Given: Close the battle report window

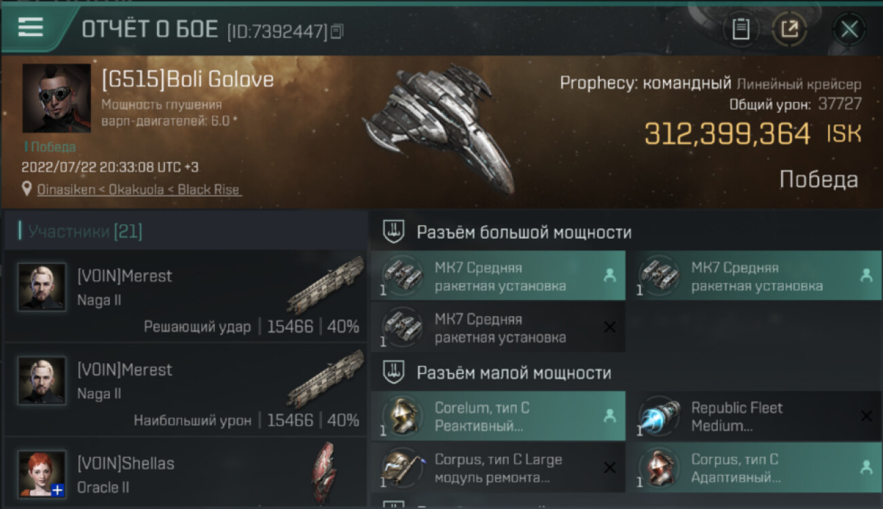Looking at the screenshot, I should pos(849,29).
